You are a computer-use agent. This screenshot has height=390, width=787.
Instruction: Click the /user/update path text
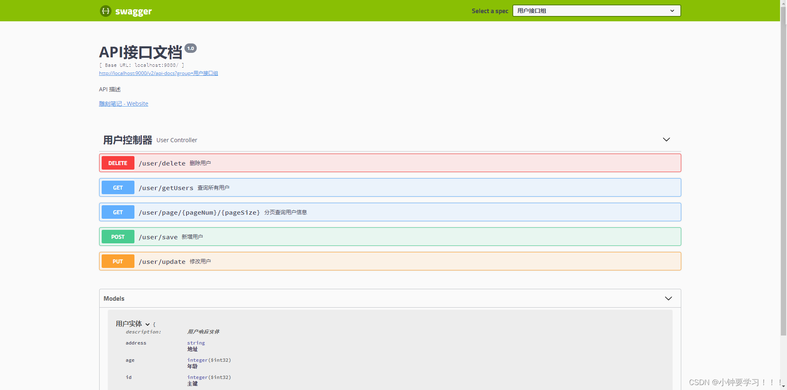point(162,261)
